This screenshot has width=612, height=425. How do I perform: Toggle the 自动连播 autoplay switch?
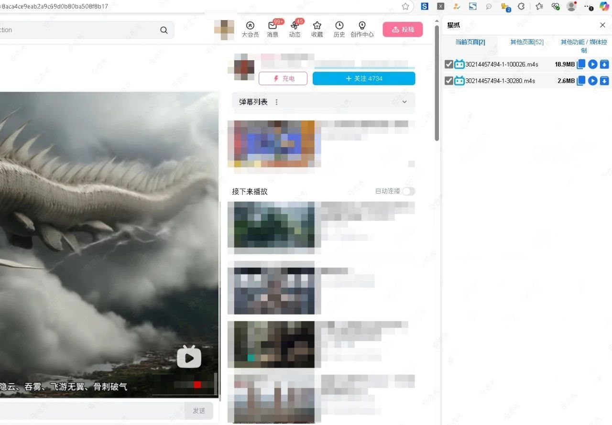pyautogui.click(x=408, y=191)
